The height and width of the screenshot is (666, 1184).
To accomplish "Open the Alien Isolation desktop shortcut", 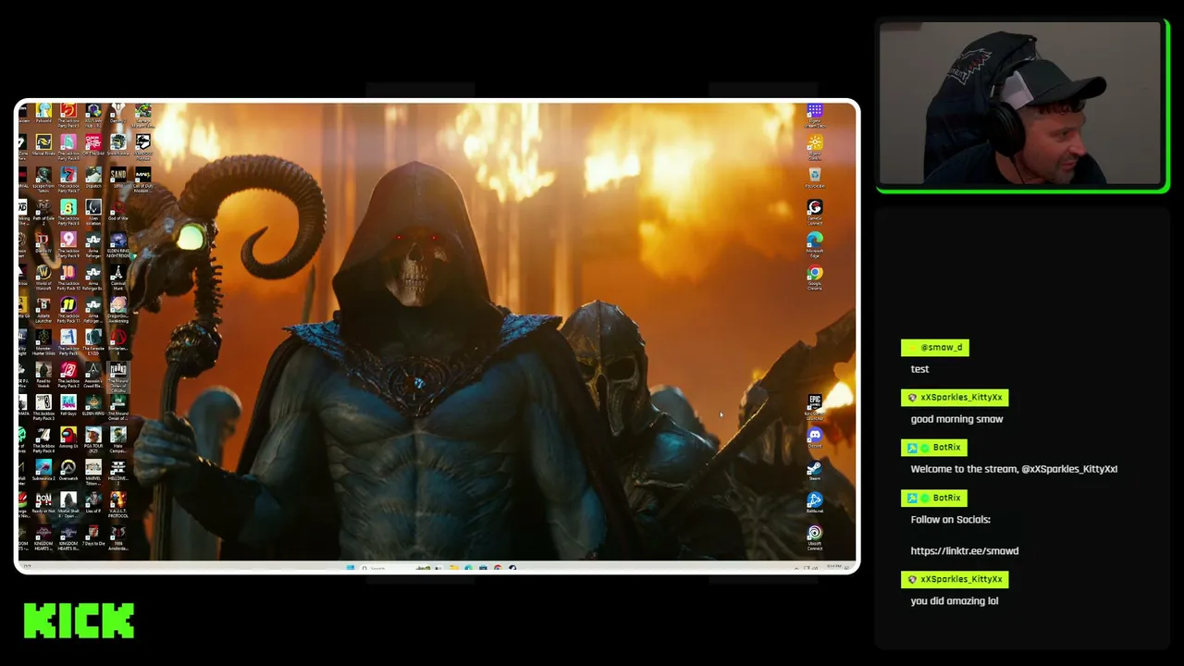I will click(x=93, y=210).
